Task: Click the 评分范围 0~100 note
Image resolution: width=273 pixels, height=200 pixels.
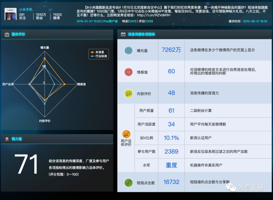Action: [64, 174]
